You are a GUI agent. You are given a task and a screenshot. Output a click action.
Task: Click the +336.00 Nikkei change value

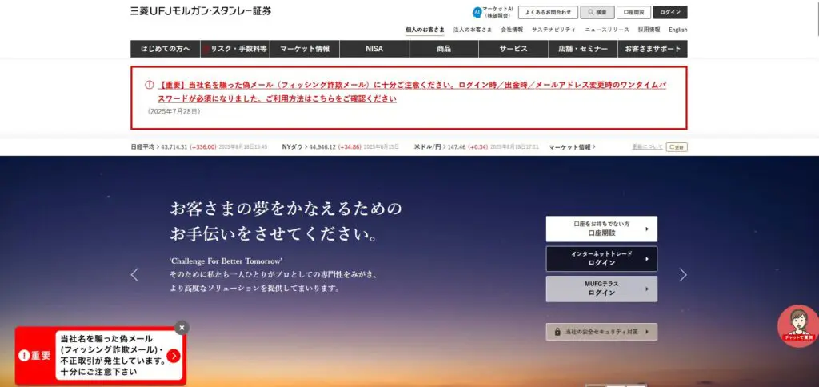(202, 147)
